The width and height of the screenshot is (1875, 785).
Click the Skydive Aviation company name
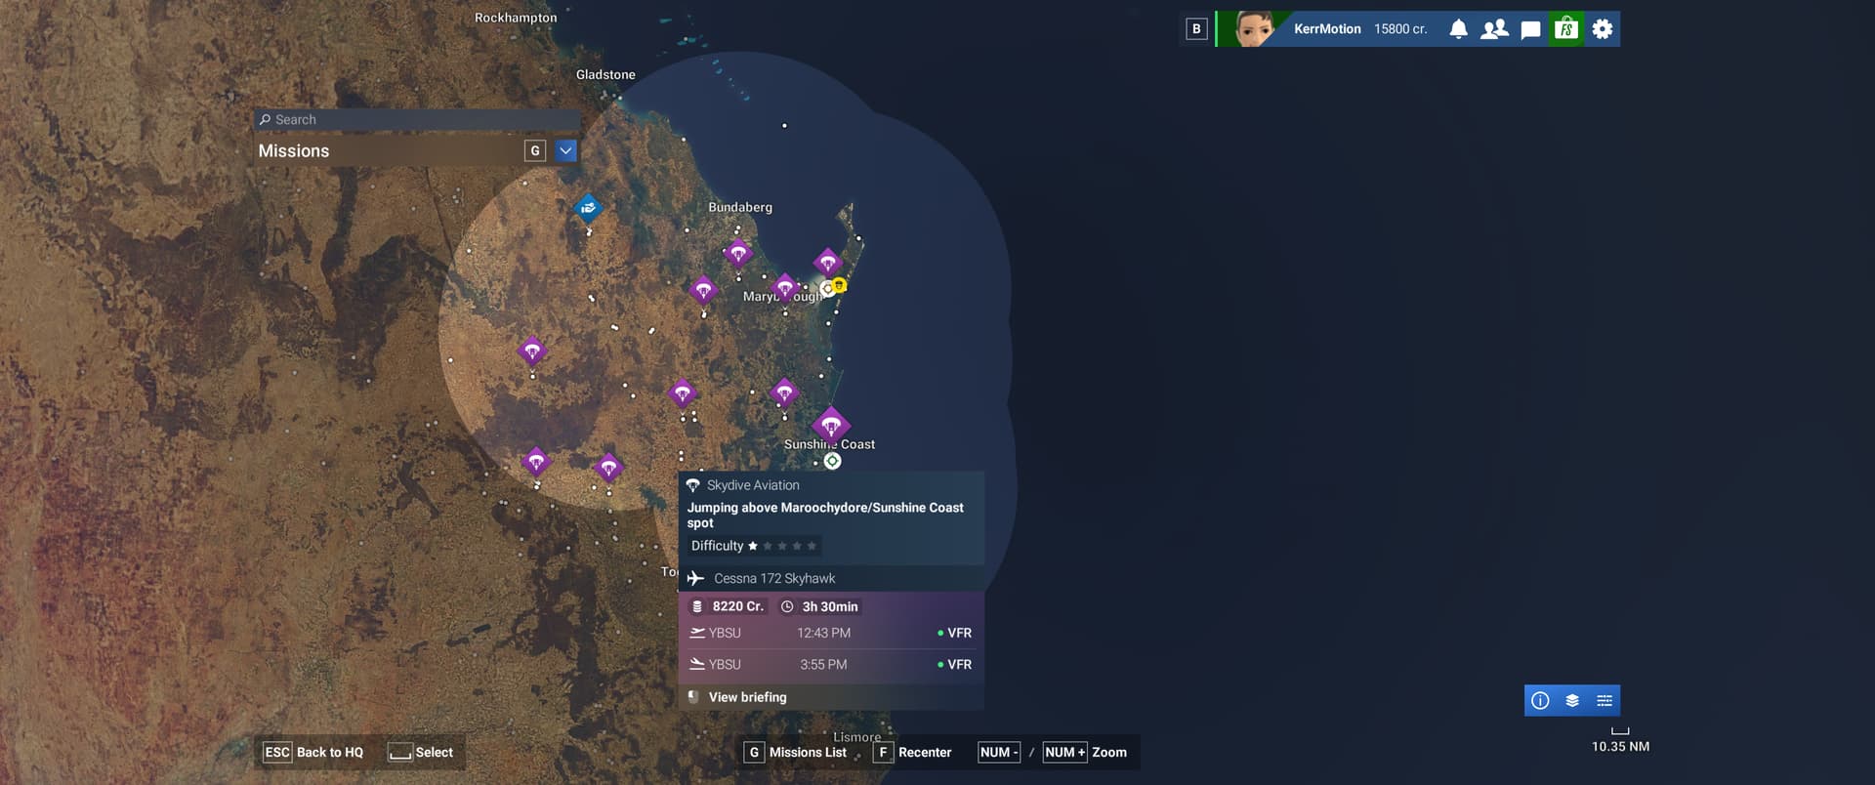click(753, 485)
